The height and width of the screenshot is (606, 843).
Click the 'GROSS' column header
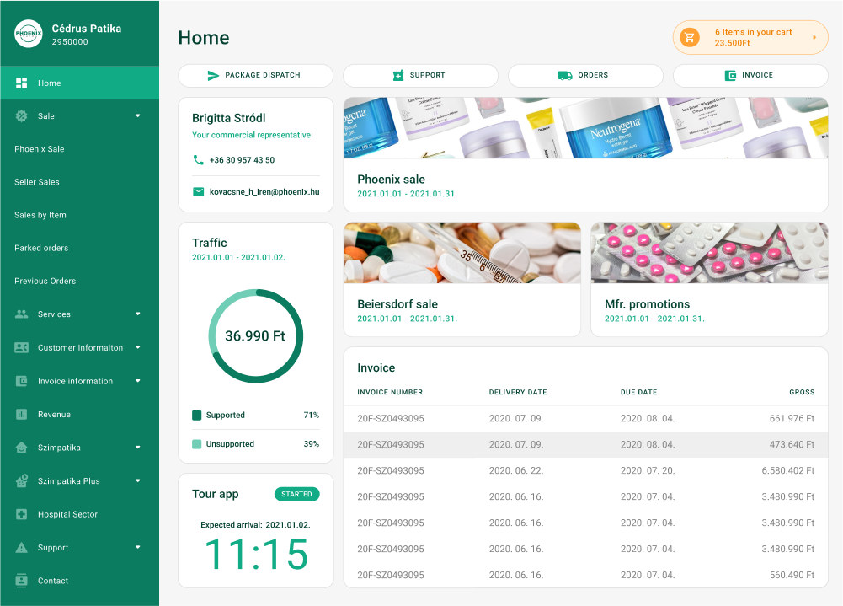coord(802,392)
